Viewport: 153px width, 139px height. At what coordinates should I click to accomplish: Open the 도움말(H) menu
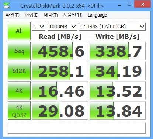pos(73,15)
